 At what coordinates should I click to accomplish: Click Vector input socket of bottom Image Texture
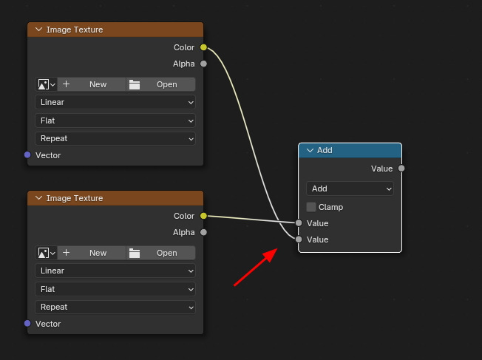tap(27, 324)
